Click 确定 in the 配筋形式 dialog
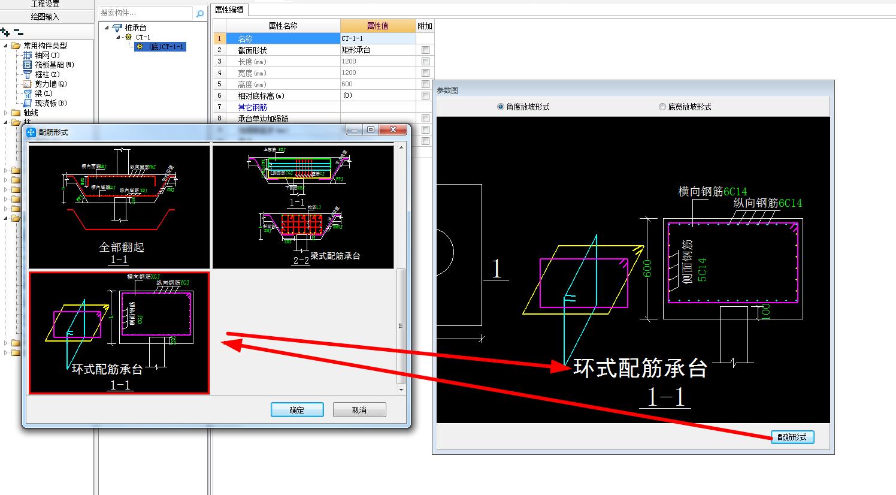The height and width of the screenshot is (495, 896). (297, 410)
